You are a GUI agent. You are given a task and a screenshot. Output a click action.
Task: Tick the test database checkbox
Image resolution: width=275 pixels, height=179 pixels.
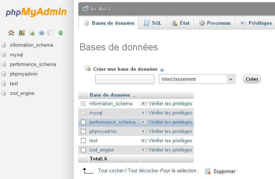point(83,141)
